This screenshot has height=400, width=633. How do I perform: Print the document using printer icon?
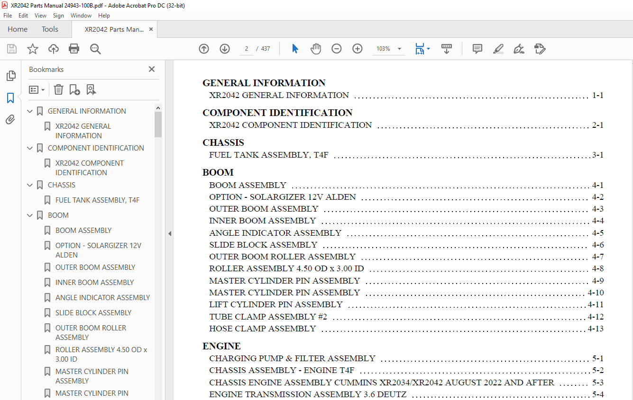pos(74,49)
